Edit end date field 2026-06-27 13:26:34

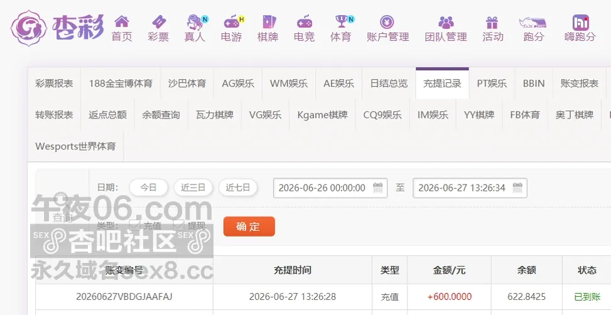470,188
